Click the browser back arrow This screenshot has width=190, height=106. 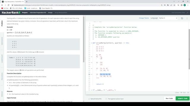(x=2, y=5)
